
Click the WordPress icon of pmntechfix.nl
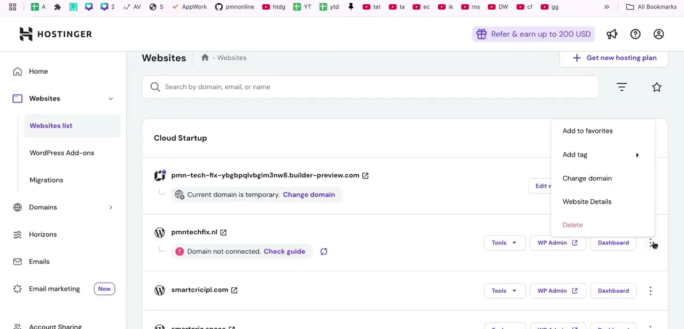(x=159, y=232)
